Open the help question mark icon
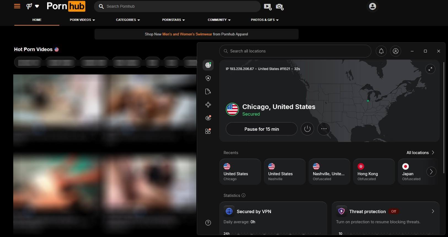448x237 pixels. point(208,223)
